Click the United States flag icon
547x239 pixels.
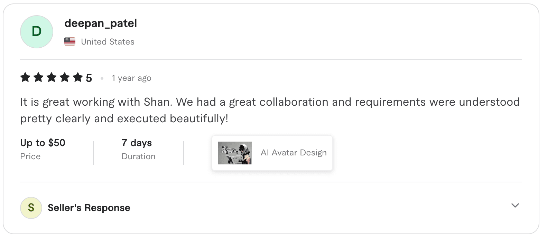(70, 41)
